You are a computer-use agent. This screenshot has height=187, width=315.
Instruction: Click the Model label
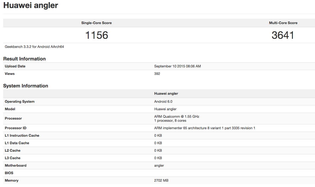[x=10, y=109]
